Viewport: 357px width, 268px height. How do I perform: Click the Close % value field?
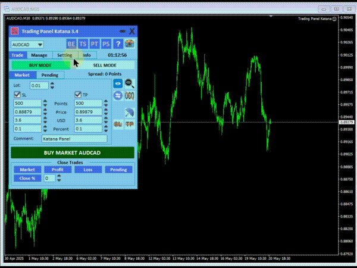49,178
